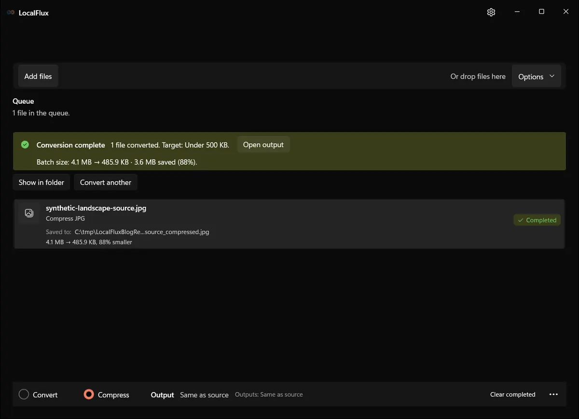This screenshot has height=419, width=579.
Task: Click Clear completed
Action: coord(513,394)
